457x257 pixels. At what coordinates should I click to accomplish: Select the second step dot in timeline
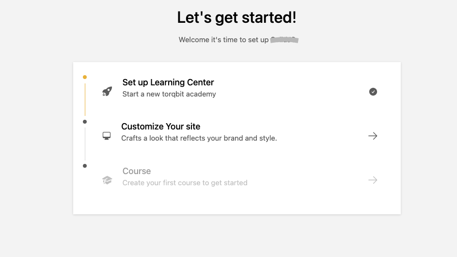coord(85,122)
